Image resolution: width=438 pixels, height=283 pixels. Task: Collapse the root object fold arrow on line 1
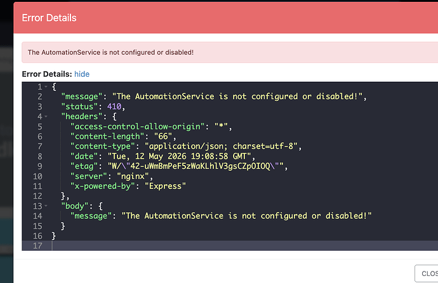[46, 87]
